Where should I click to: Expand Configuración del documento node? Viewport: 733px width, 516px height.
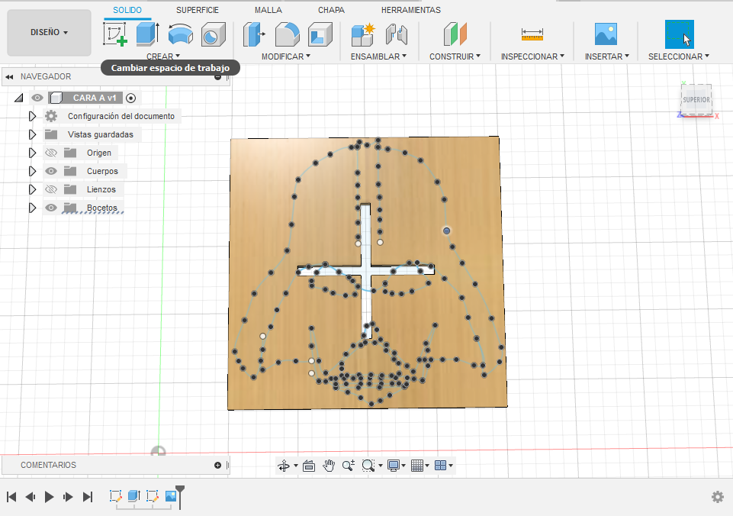pyautogui.click(x=32, y=116)
